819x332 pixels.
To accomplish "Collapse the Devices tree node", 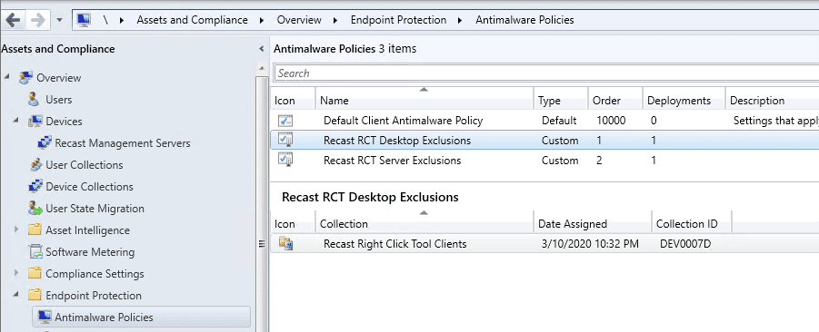I will [x=16, y=121].
